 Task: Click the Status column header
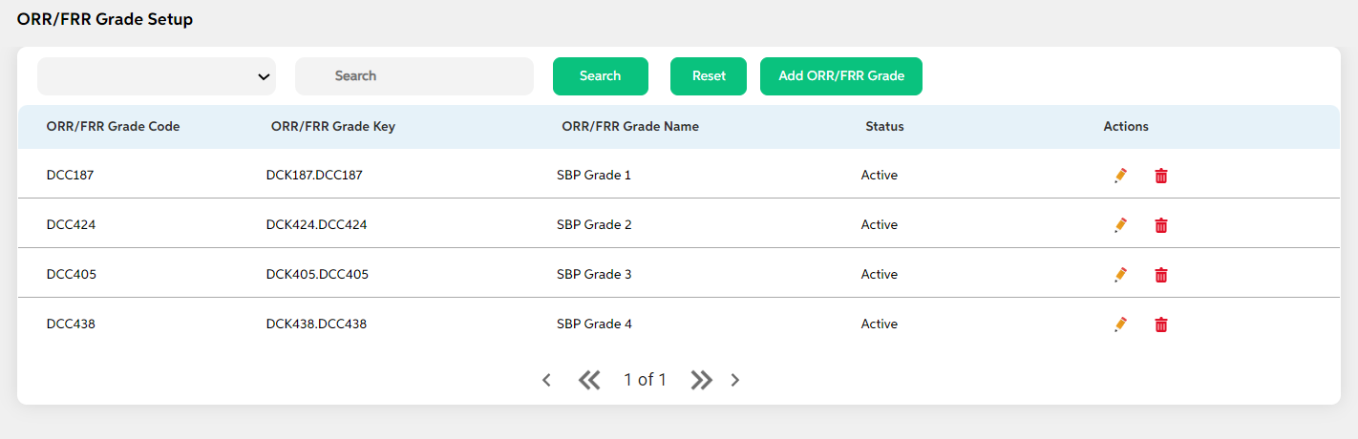[884, 127]
